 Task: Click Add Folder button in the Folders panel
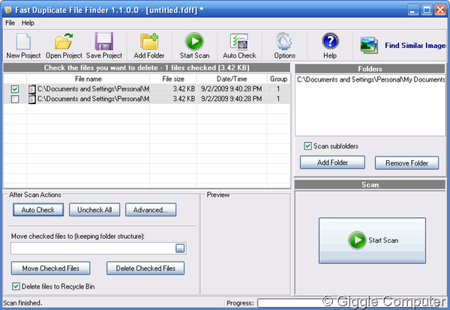click(332, 162)
